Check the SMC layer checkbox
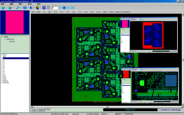Viewport: 184px width, 115px height. (x=2, y=56)
